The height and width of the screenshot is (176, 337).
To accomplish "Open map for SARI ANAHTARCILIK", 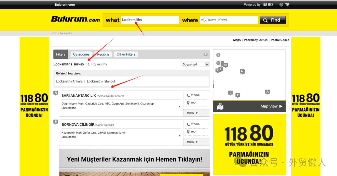I will [x=192, y=103].
